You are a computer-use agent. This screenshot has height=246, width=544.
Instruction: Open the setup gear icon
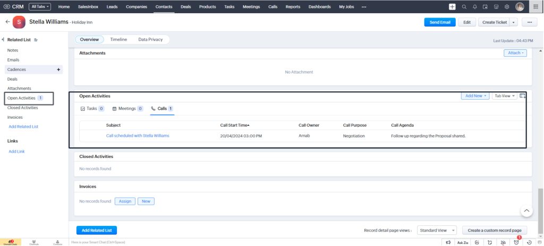(x=507, y=7)
